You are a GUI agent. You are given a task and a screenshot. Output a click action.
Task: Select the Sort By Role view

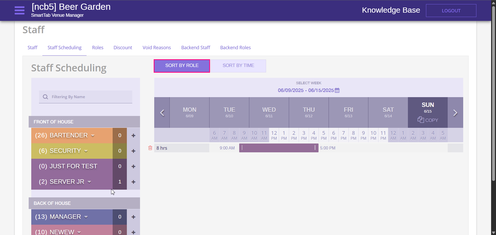[182, 66]
